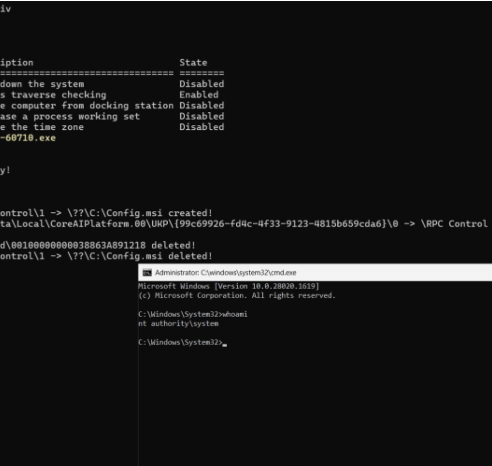The height and width of the screenshot is (466, 492).
Task: Click the 'Config.msi deleted!' output line
Action: tap(106, 256)
